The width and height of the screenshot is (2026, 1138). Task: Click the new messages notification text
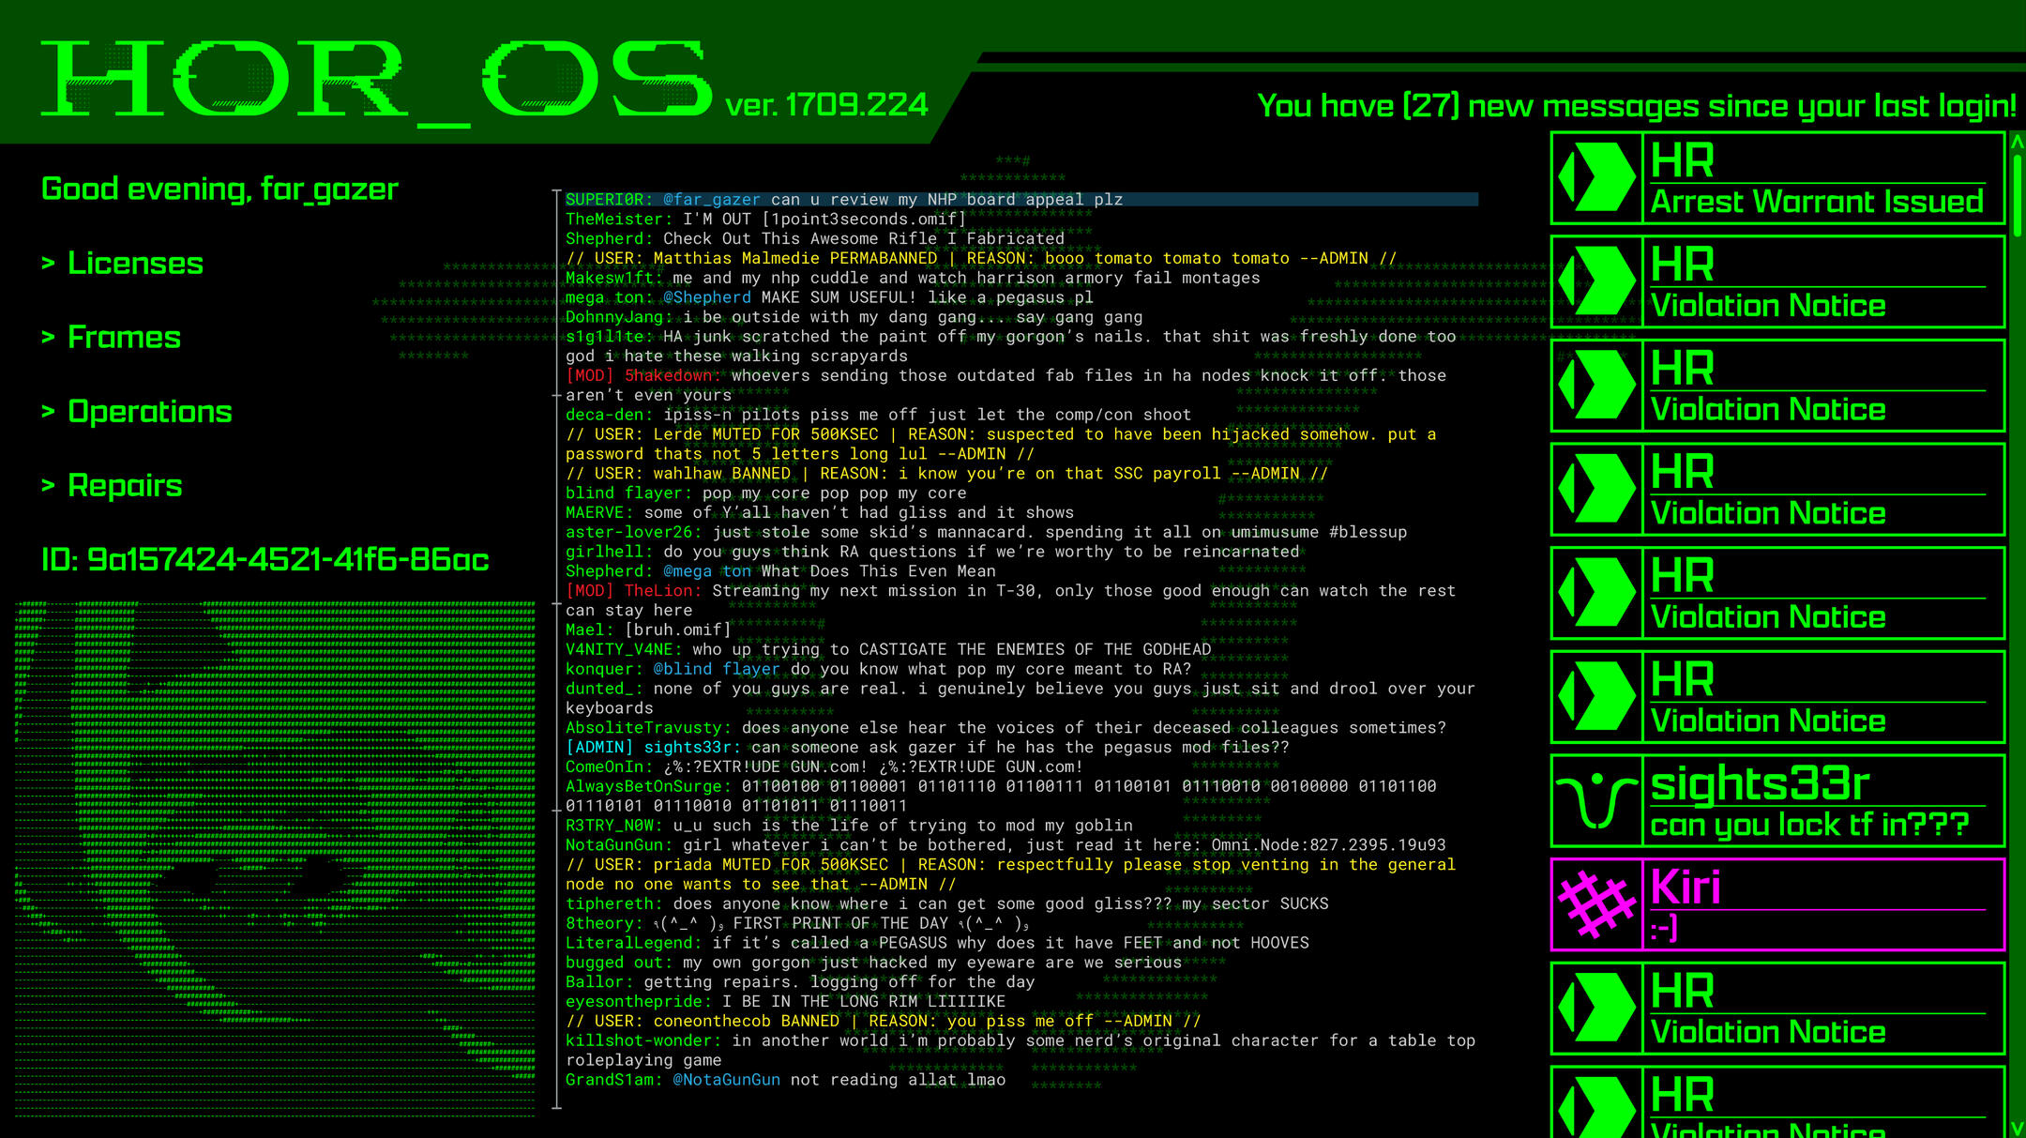pos(1636,106)
